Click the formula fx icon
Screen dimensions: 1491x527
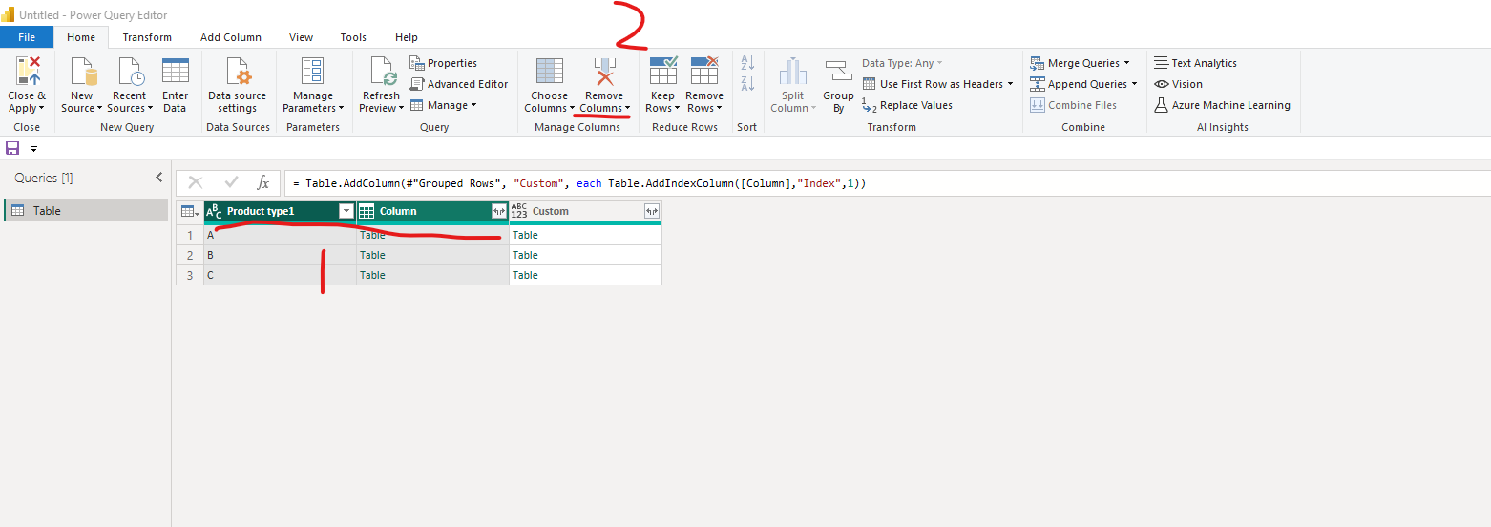pyautogui.click(x=263, y=183)
